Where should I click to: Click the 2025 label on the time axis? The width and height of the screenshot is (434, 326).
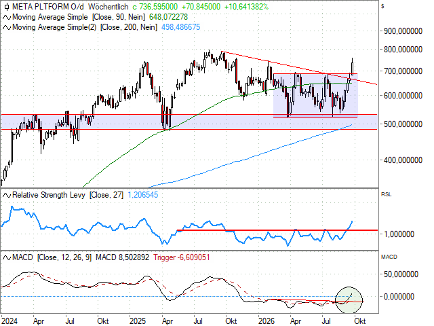coord(138,321)
